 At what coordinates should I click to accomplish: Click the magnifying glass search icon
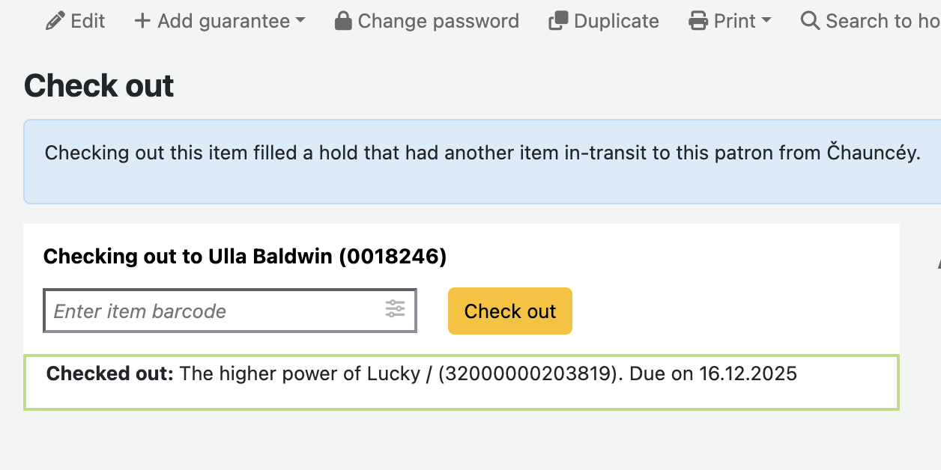tap(810, 21)
